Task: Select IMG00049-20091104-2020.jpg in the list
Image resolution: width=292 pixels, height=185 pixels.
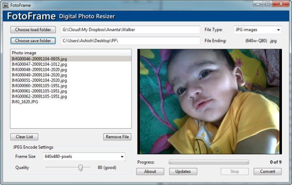Action: [39, 75]
